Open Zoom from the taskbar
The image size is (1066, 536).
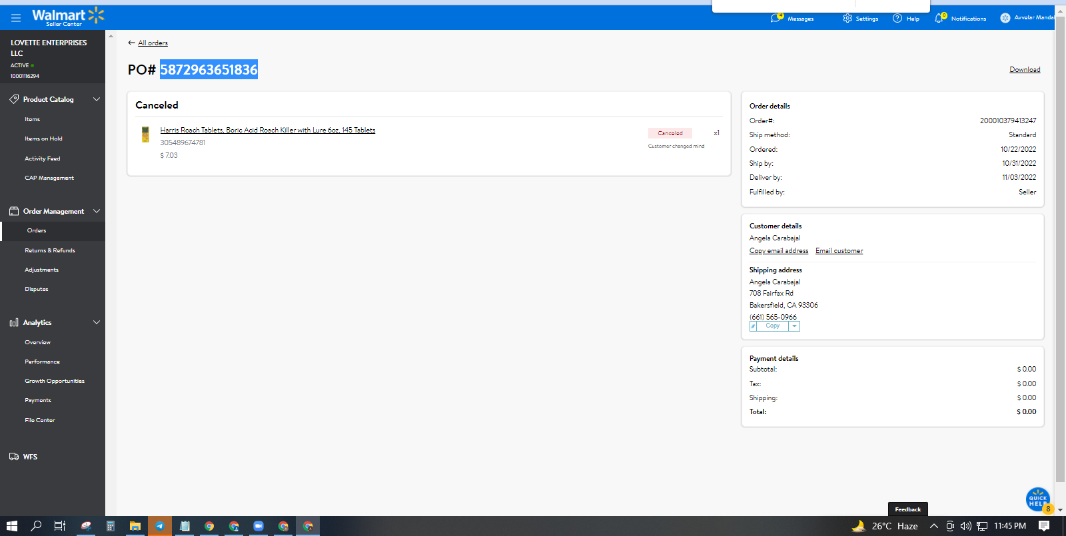(x=259, y=526)
